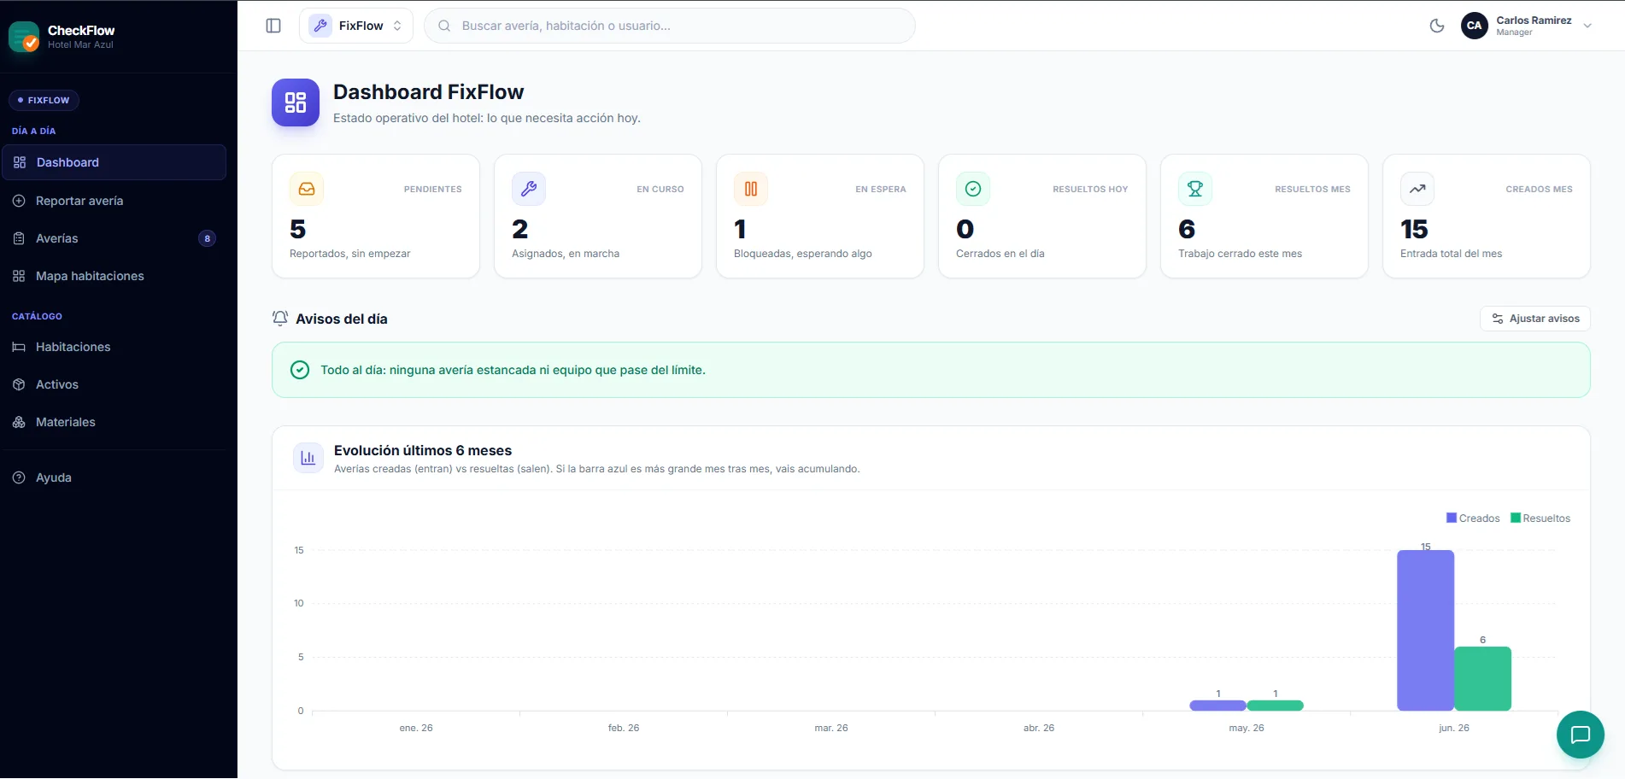1625x779 pixels.
Task: Click the green check icon in alert banner
Action: [300, 370]
